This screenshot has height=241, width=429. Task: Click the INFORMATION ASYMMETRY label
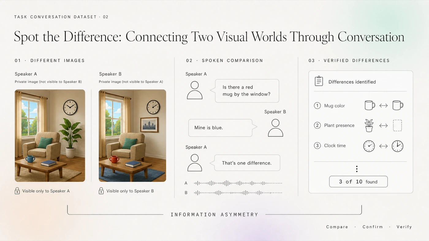pyautogui.click(x=214, y=215)
